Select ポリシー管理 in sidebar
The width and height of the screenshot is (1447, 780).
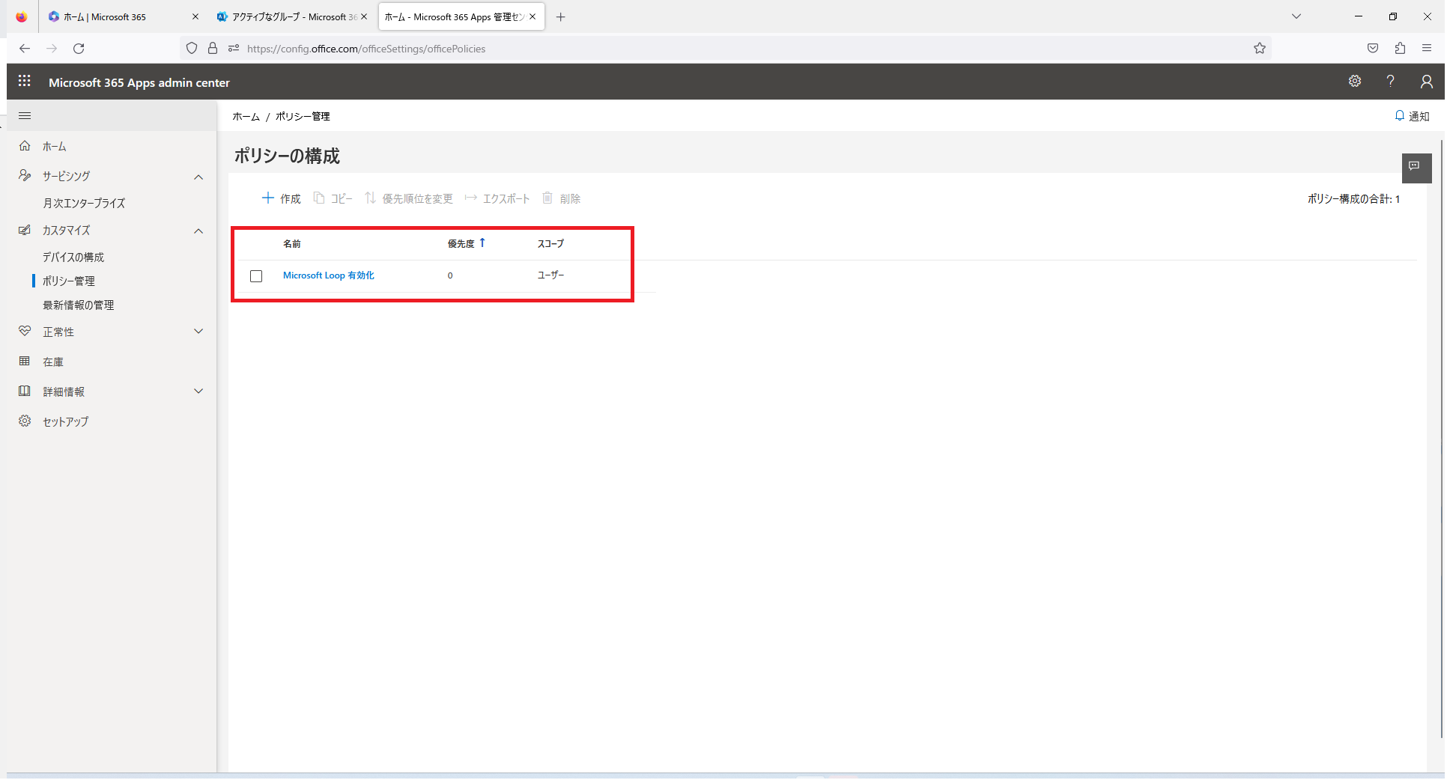(68, 281)
